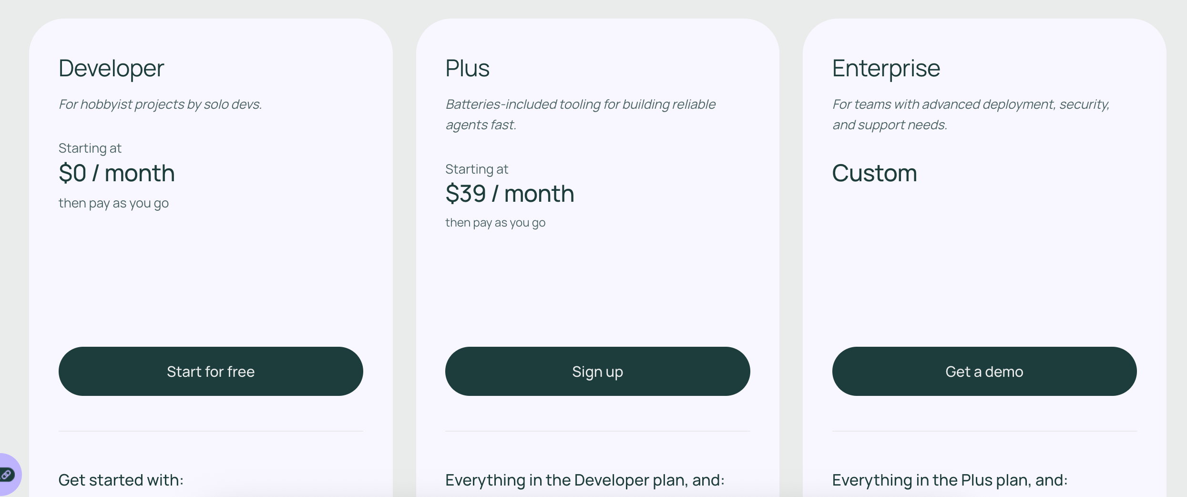Click Plus card's "then pay as you go"

(x=495, y=223)
